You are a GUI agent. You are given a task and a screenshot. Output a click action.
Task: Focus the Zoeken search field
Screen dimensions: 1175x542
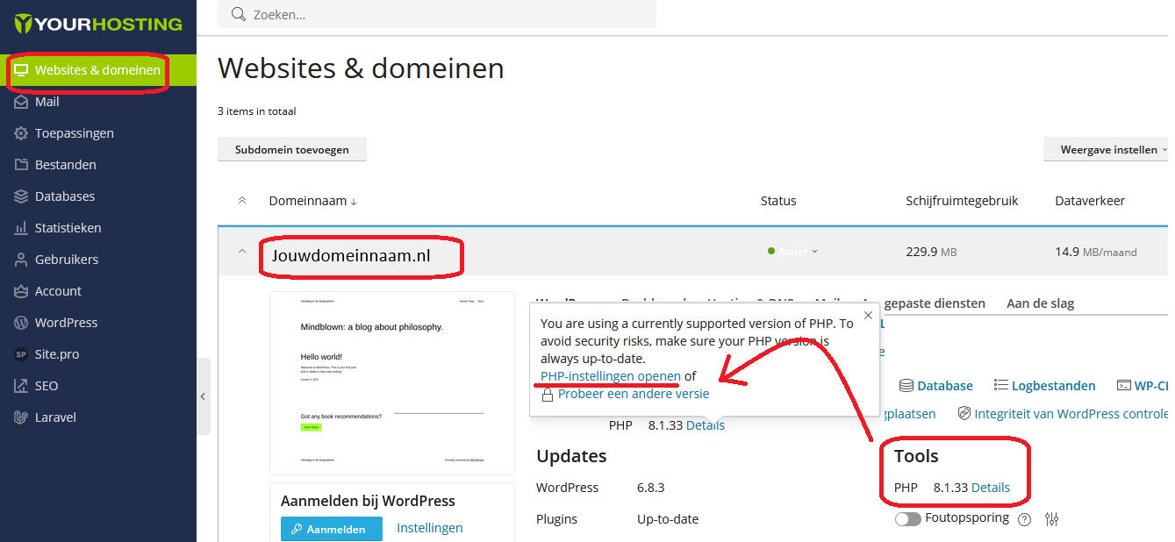tap(437, 14)
